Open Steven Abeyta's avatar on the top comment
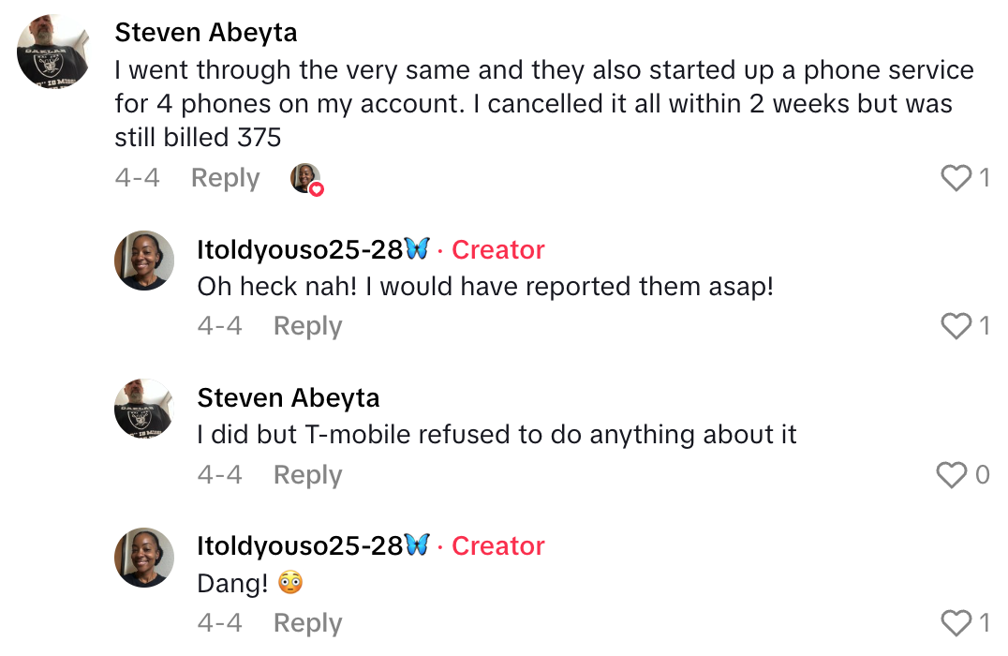1008x656 pixels. tap(53, 52)
